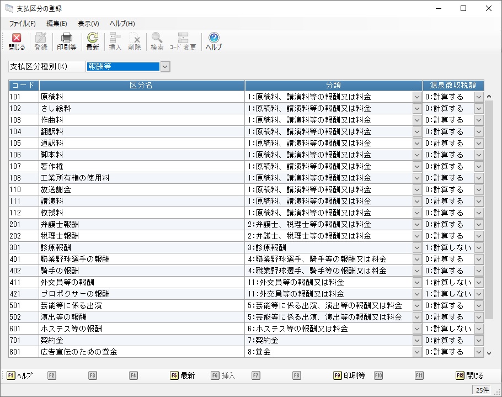Expand the 支払区分種別 dropdown showing 報酬等
The height and width of the screenshot is (397, 502).
tap(165, 67)
